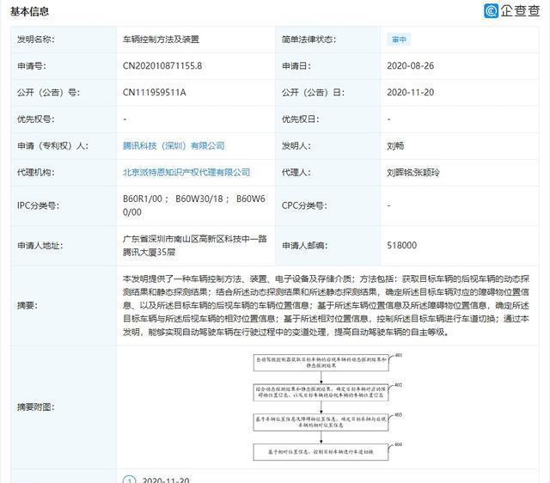
Task: Click agent names 刘晖铭;张颖玲
Action: point(413,172)
